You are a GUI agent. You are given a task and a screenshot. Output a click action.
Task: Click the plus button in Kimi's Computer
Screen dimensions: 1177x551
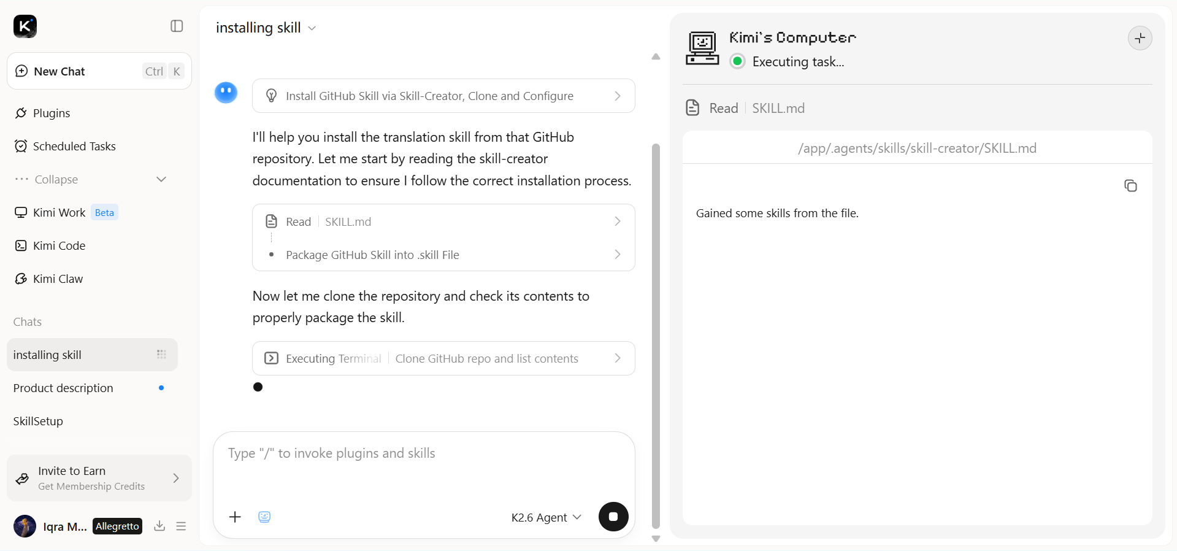click(x=1140, y=38)
